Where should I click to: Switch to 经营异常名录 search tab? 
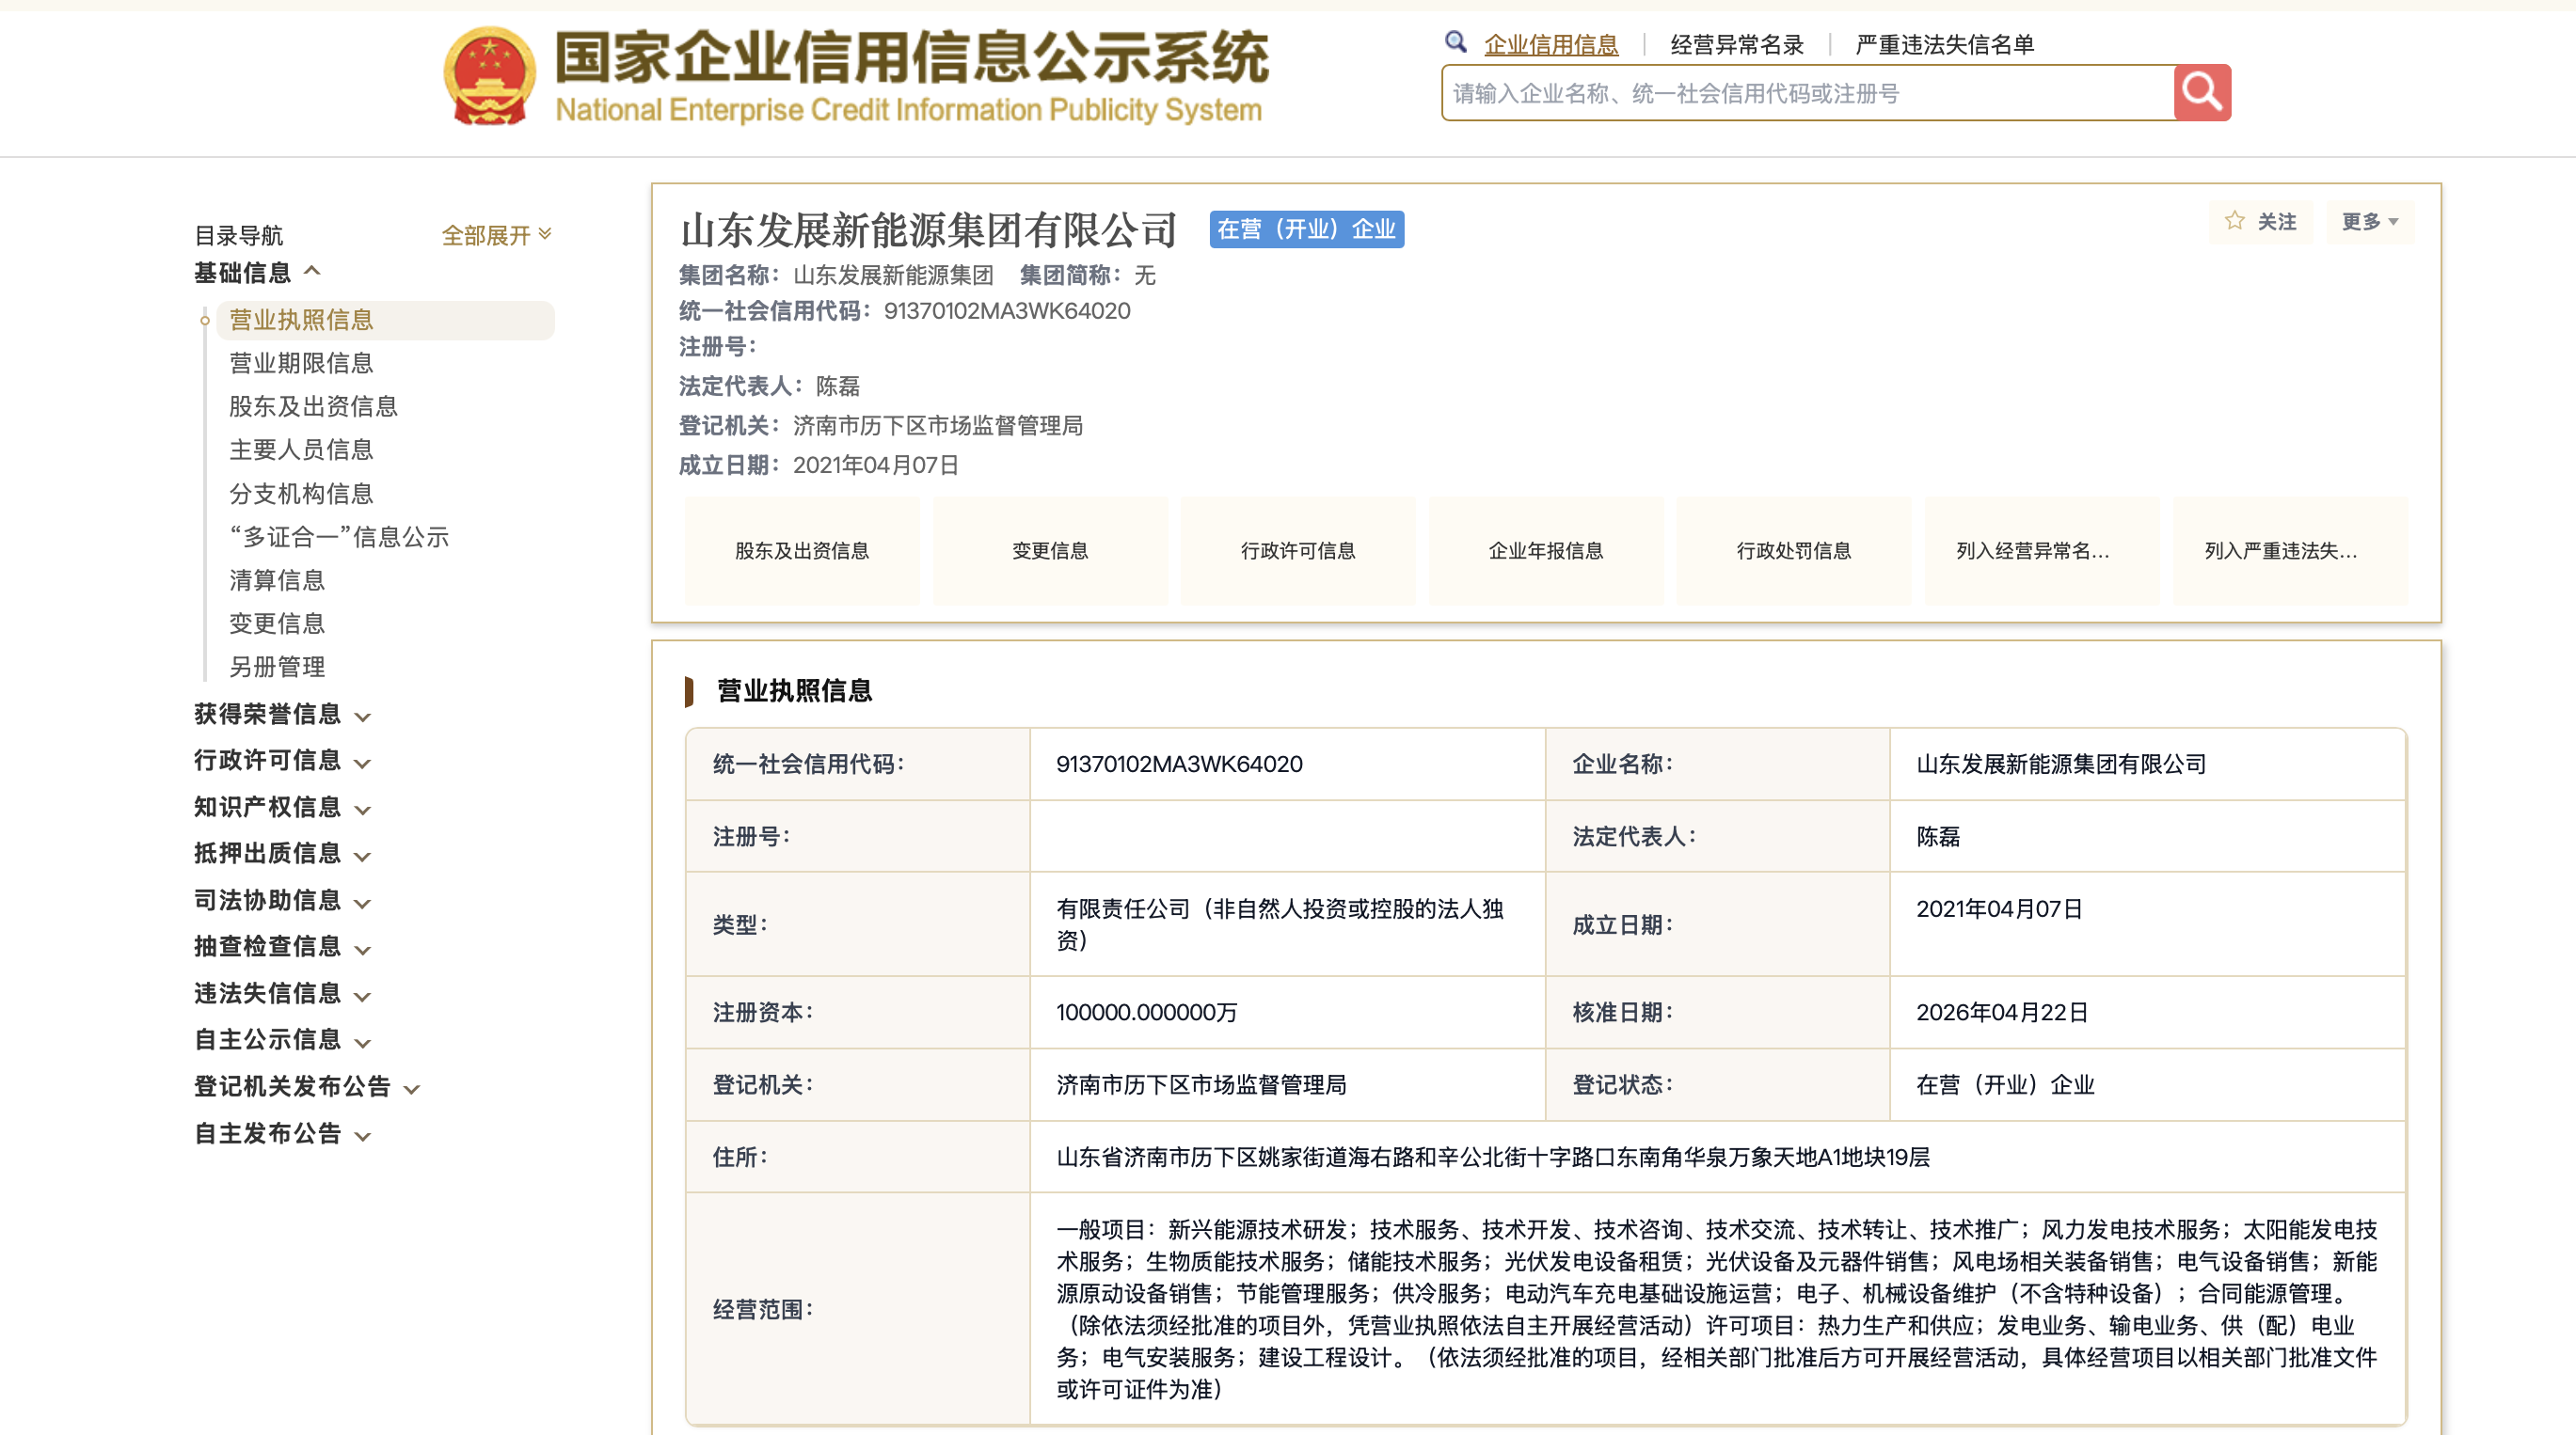[x=1736, y=45]
